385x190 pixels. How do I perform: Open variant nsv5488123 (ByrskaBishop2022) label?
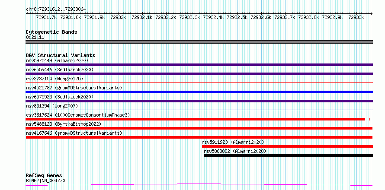pyautogui.click(x=64, y=124)
